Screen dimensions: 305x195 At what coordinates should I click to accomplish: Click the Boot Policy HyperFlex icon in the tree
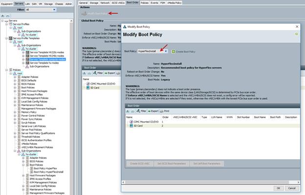pyautogui.click(x=31, y=169)
